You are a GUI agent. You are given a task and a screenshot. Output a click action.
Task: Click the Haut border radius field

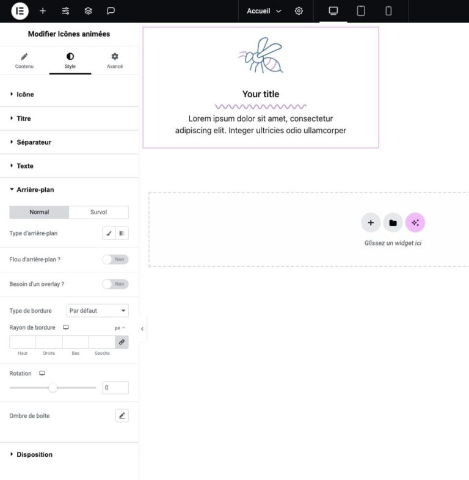click(x=23, y=342)
